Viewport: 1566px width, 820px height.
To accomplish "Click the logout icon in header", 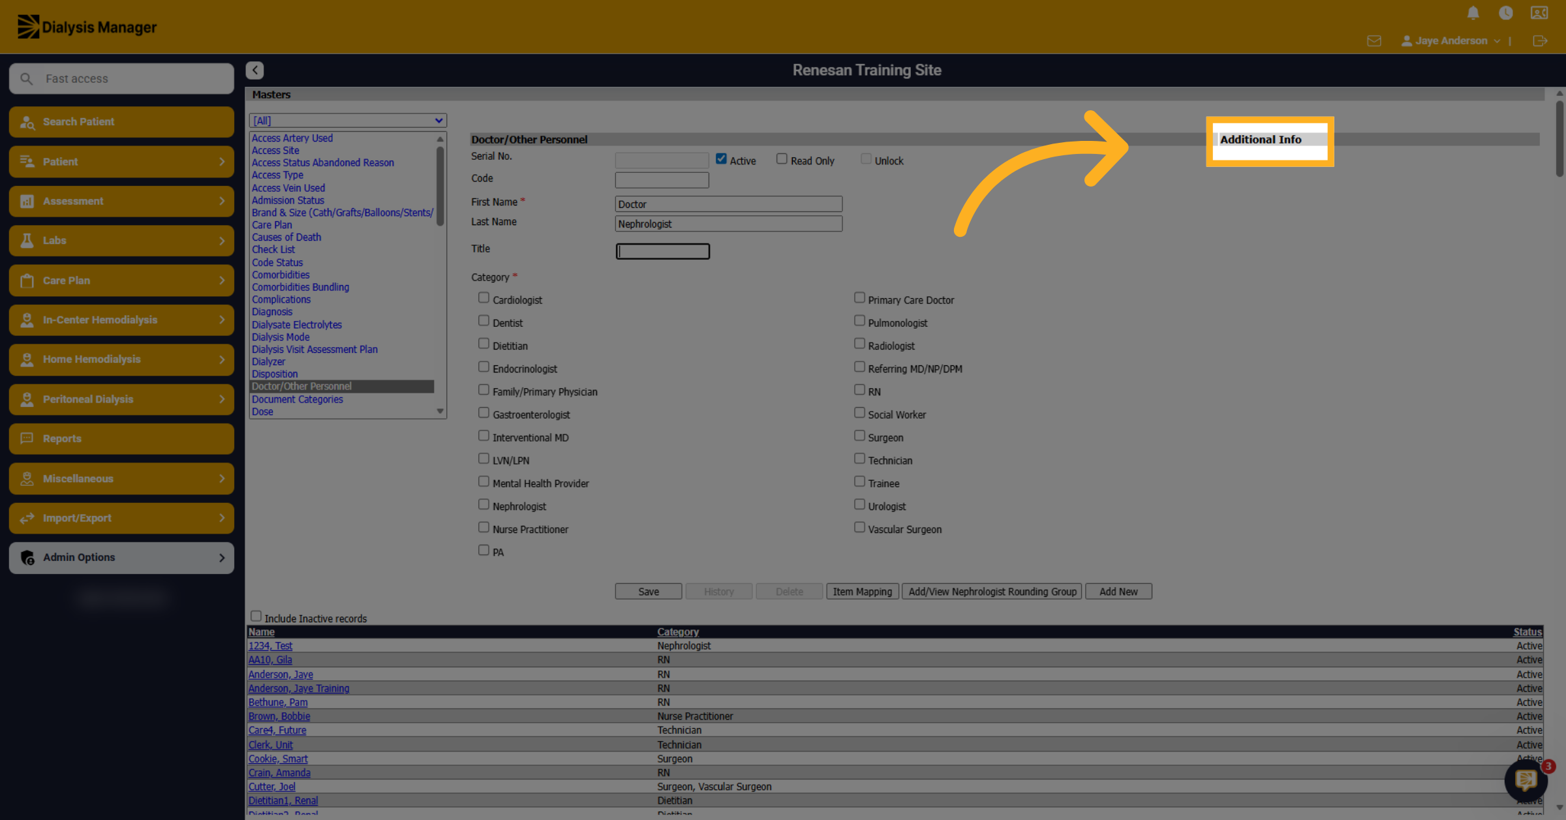I will pyautogui.click(x=1539, y=40).
